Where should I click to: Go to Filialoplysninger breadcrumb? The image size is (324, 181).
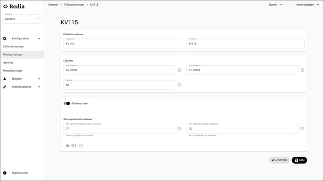pos(74,5)
